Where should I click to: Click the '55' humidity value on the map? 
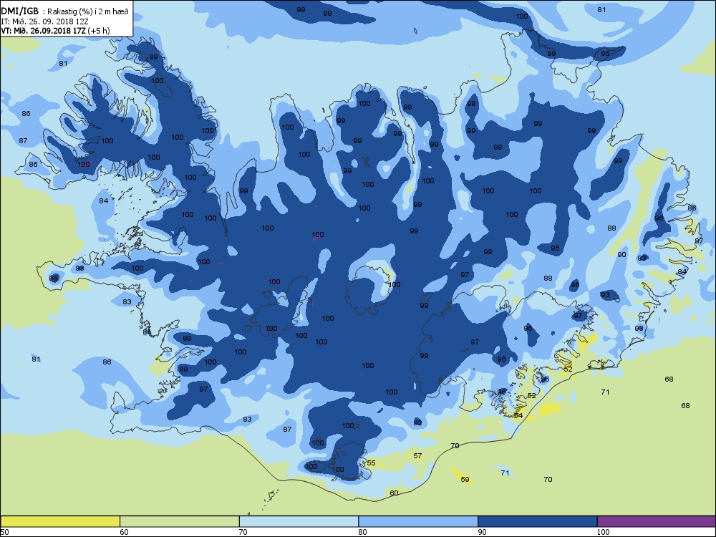click(371, 463)
